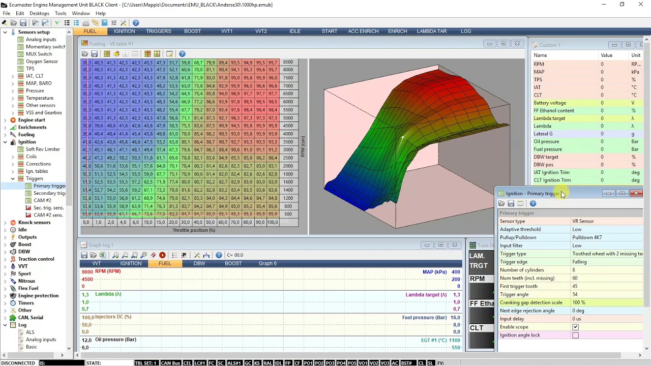Open the Sensor type VR Sensor dropdown
This screenshot has height=366, width=651.
(x=605, y=221)
